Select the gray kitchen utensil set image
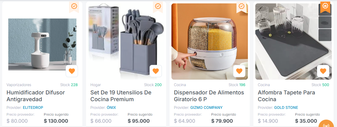Screen dimensions: 337x127 126,42
